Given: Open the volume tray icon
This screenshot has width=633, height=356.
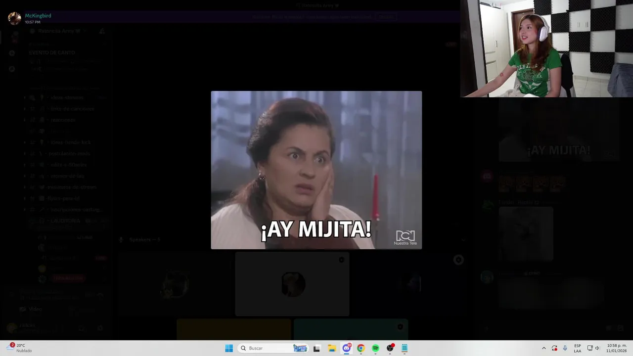Looking at the screenshot, I should click(597, 348).
